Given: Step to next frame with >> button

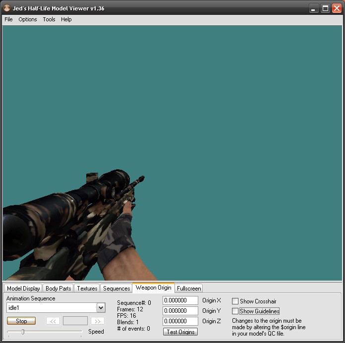Looking at the screenshot, I should click(98, 321).
